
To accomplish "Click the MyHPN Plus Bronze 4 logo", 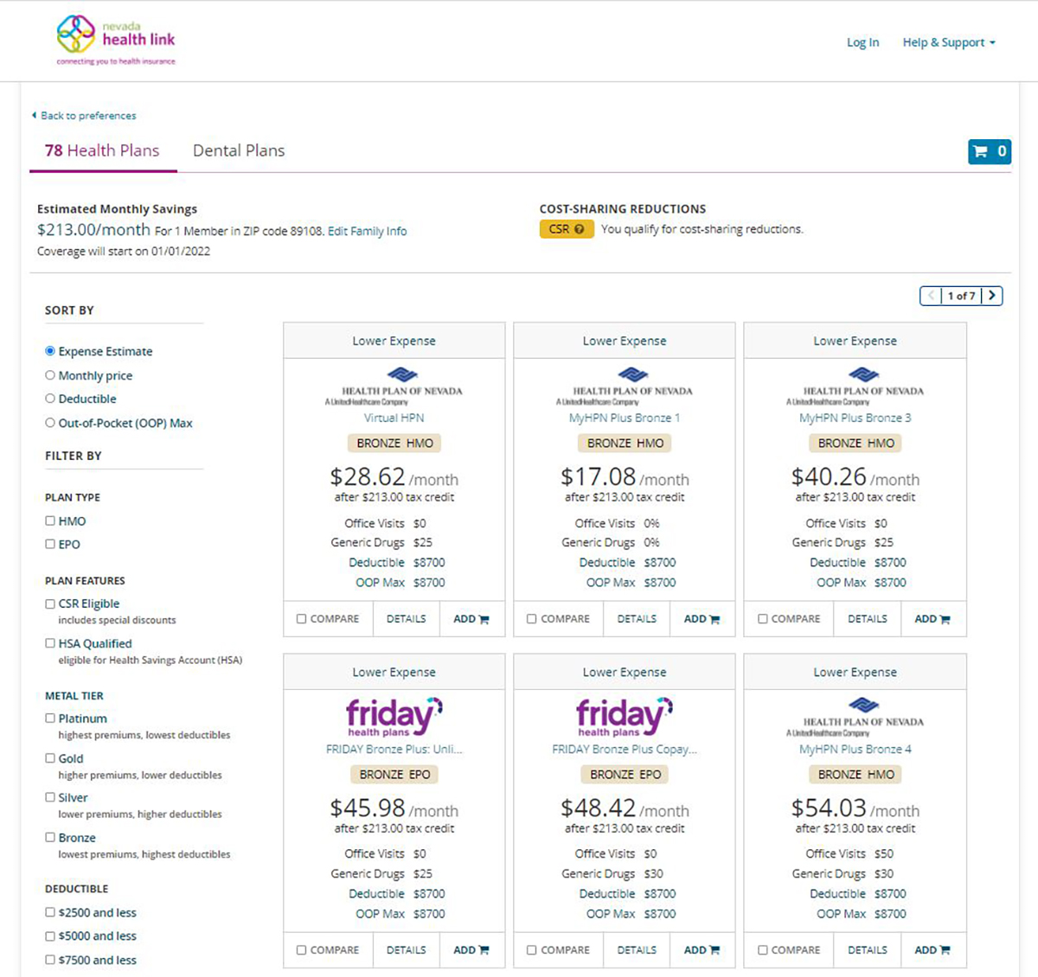I will point(855,717).
